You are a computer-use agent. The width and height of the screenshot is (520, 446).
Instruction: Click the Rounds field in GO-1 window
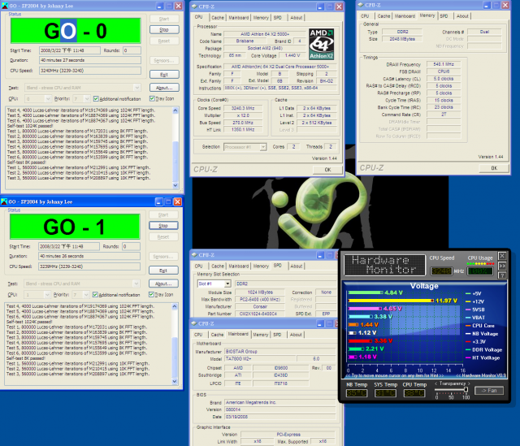click(x=131, y=246)
